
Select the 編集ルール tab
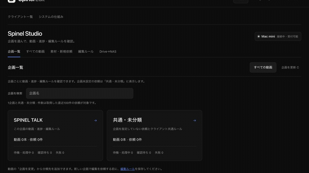(x=86, y=52)
